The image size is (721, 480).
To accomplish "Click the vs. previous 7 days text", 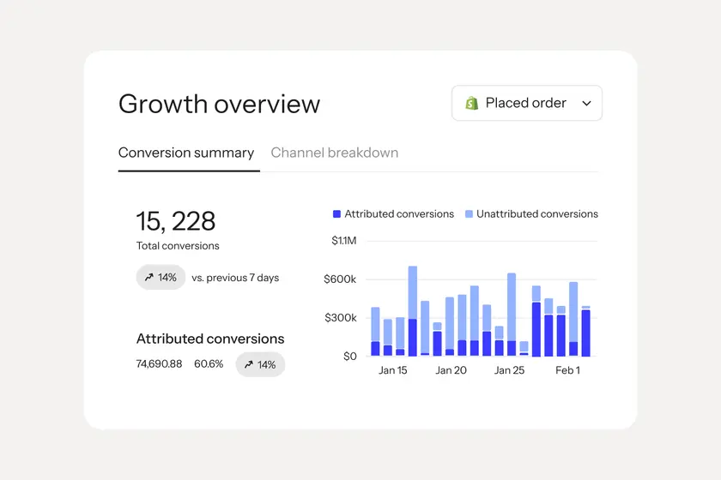I will (235, 278).
